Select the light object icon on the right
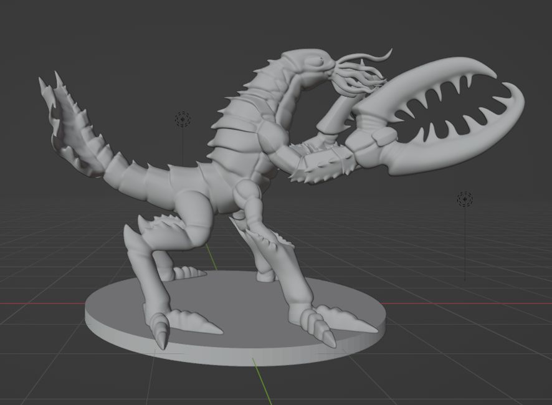Viewport: 552px width, 405px height. [x=465, y=199]
